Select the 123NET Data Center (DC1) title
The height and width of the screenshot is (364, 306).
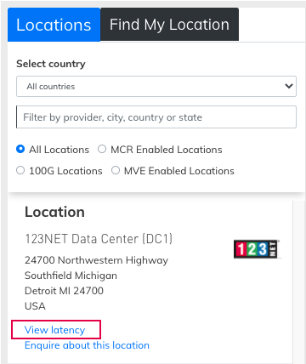(99, 239)
